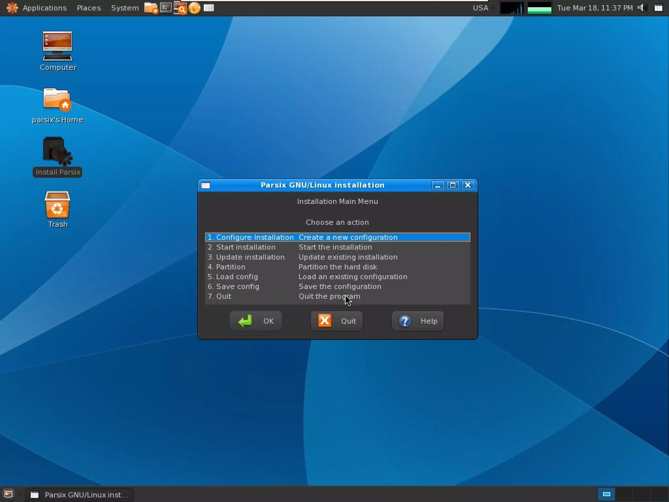Click the Help button
The height and width of the screenshot is (502, 669).
pos(417,321)
